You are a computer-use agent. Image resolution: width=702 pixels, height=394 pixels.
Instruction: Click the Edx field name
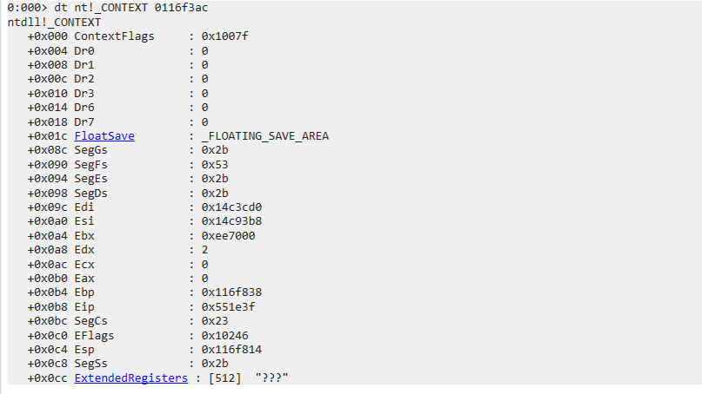click(x=84, y=250)
